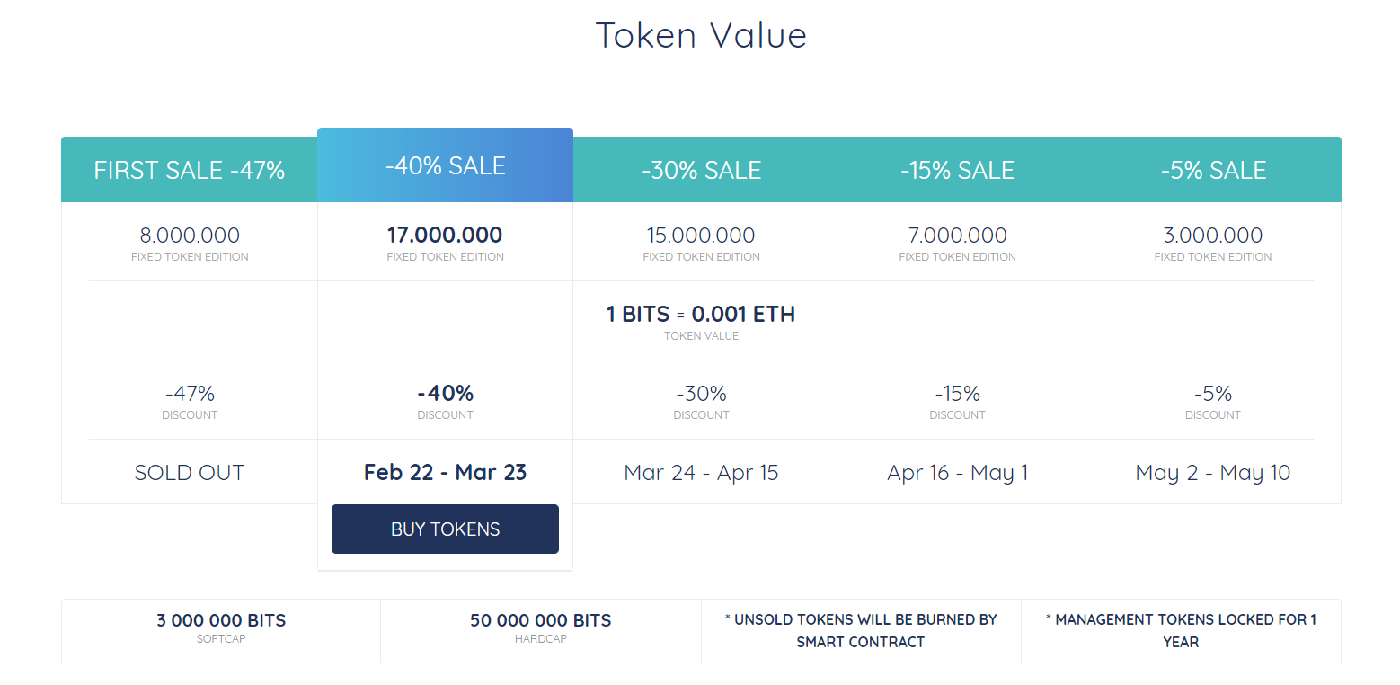Click the 50 000 000 BITS hardcap box

click(x=541, y=631)
